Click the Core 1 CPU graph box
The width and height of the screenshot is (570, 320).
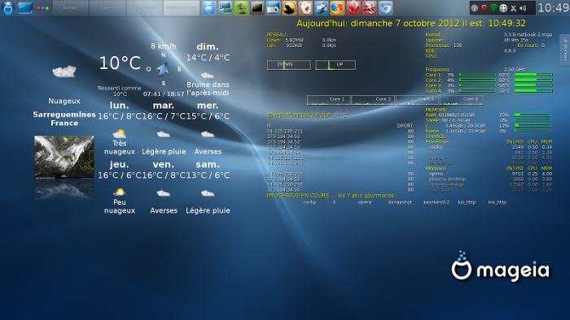coord(328,100)
